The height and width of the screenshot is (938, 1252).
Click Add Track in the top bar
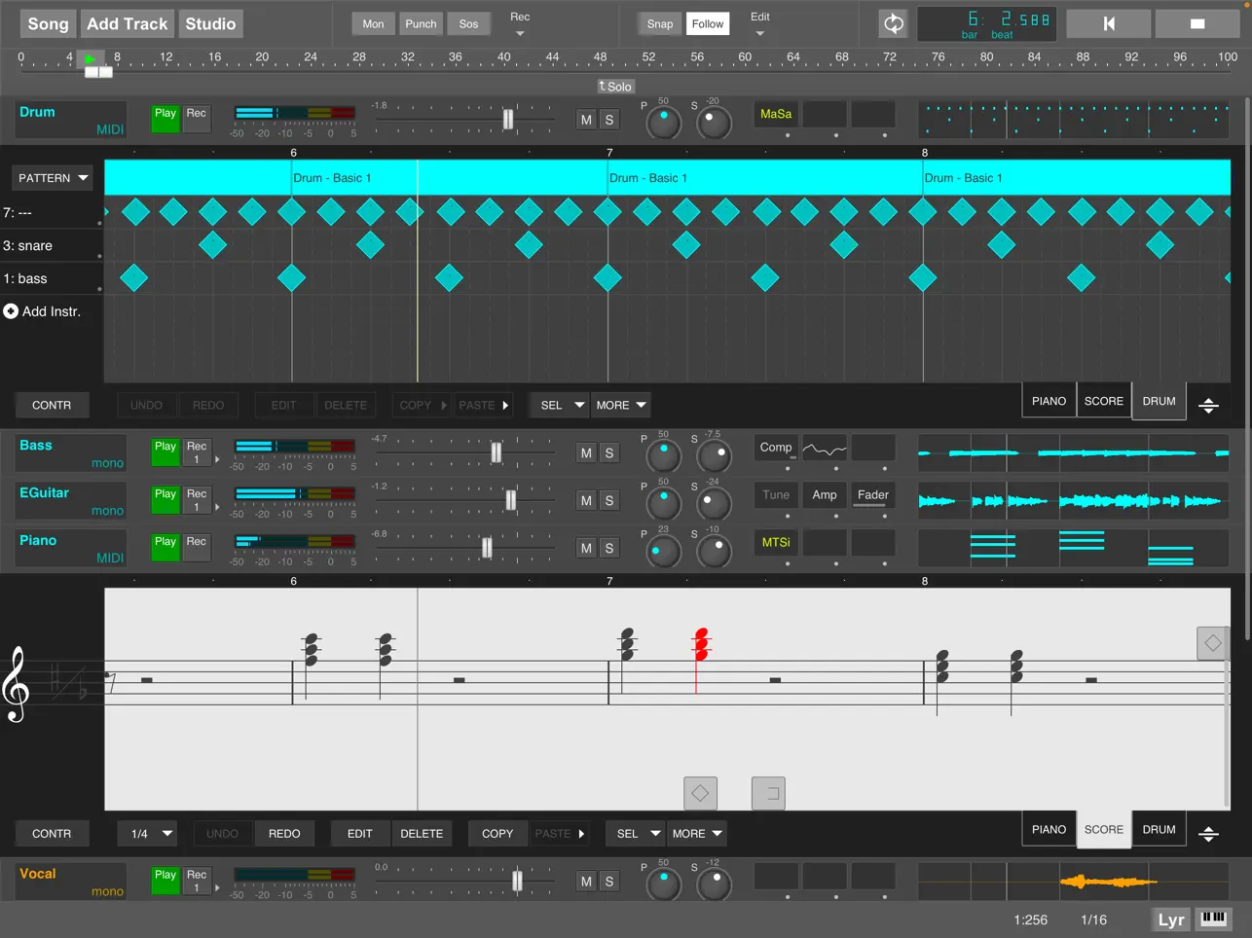[x=127, y=23]
